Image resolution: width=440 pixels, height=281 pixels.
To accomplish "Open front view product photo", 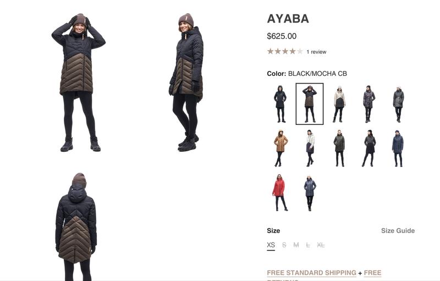I will pos(78,82).
